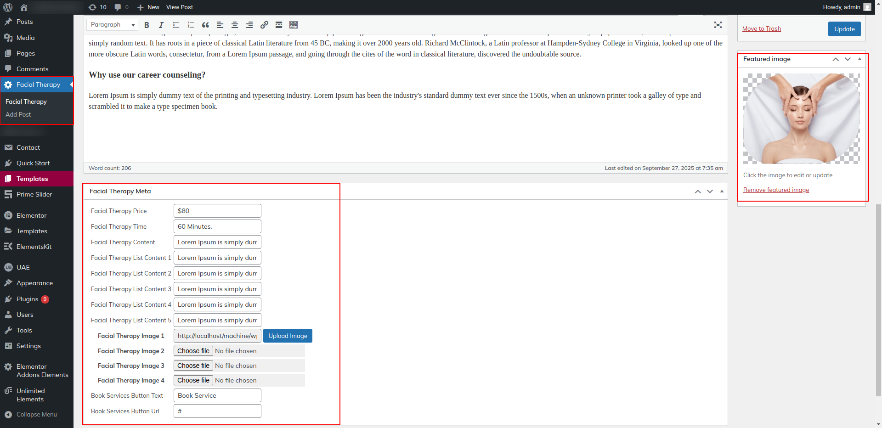Insert a bulleted list
This screenshot has height=428, width=882.
click(x=176, y=25)
